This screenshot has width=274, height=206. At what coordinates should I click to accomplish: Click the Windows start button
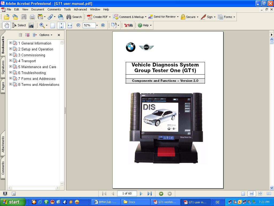pos(13,202)
